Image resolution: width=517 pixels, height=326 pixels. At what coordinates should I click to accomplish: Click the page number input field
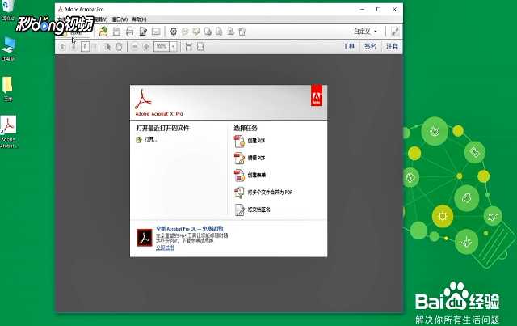pos(85,47)
